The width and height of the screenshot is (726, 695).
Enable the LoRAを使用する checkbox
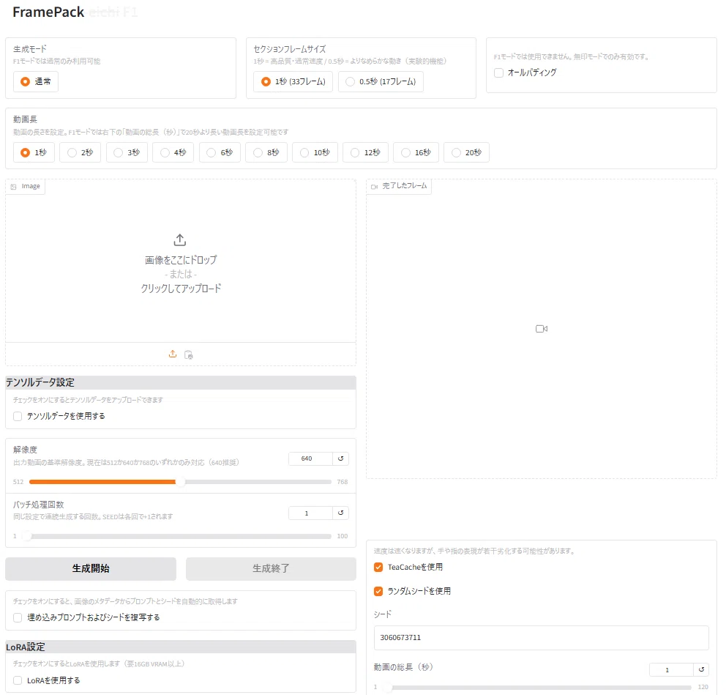click(x=18, y=680)
